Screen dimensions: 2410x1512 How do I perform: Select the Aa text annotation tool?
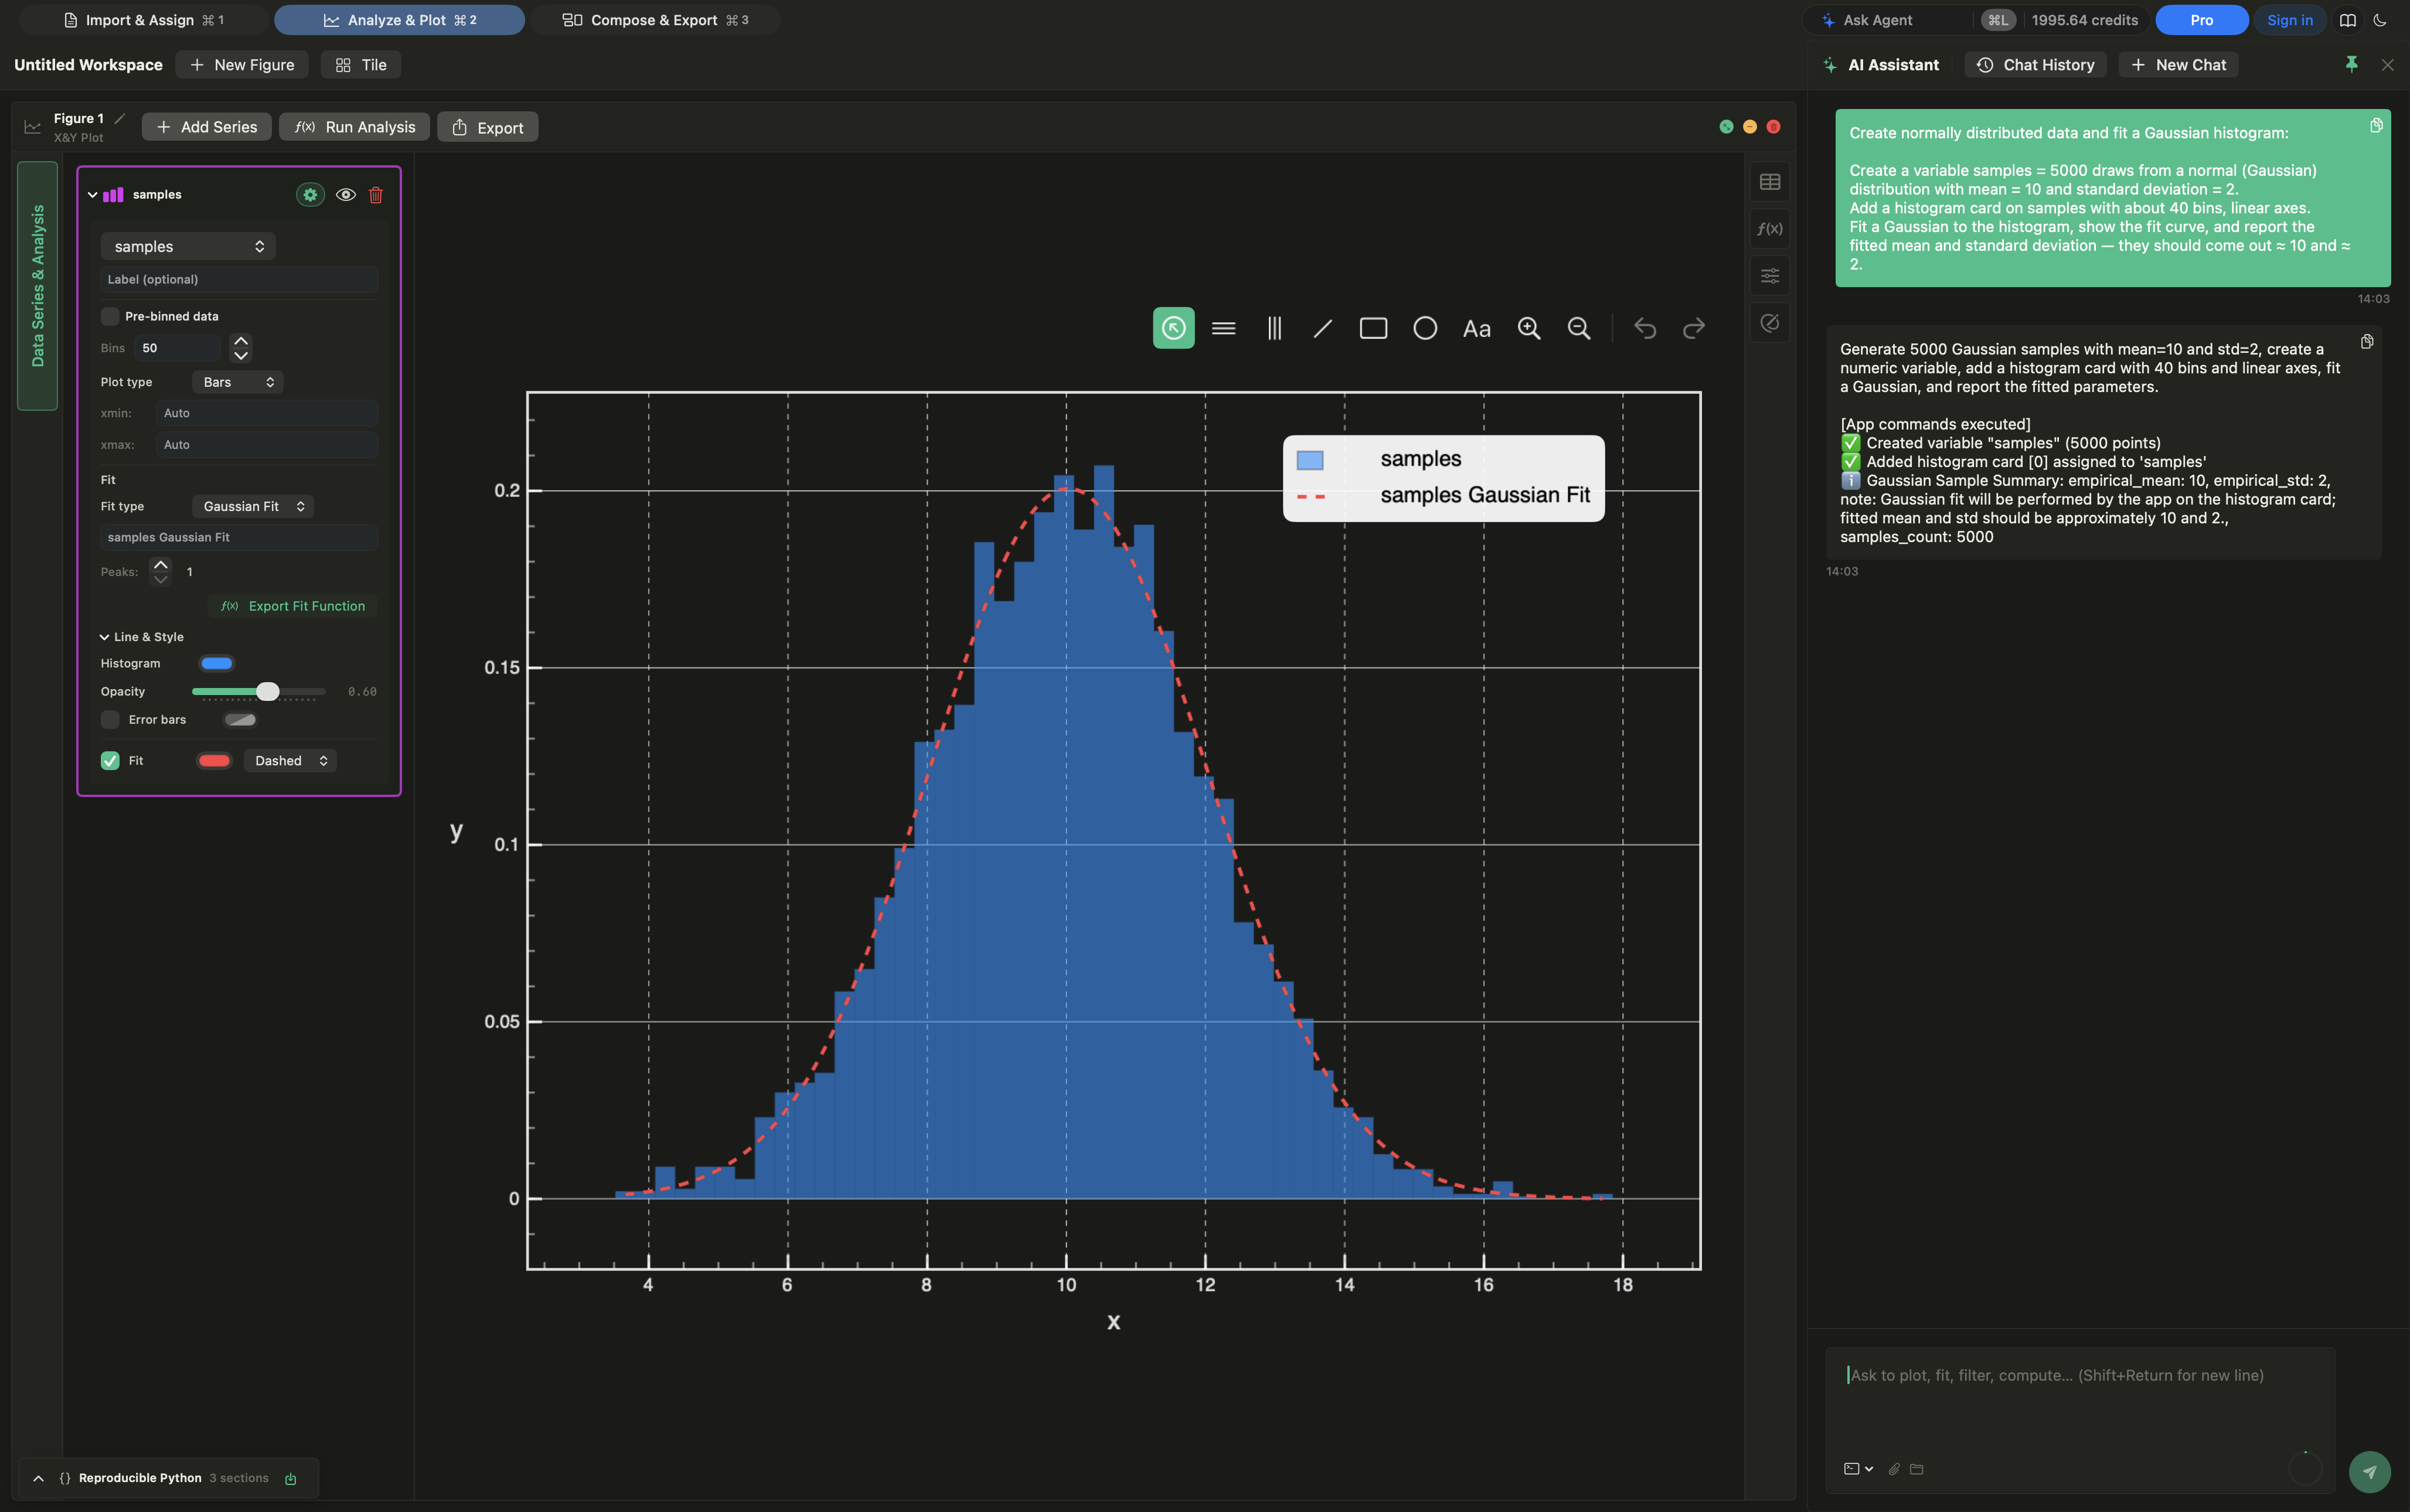[x=1477, y=328]
